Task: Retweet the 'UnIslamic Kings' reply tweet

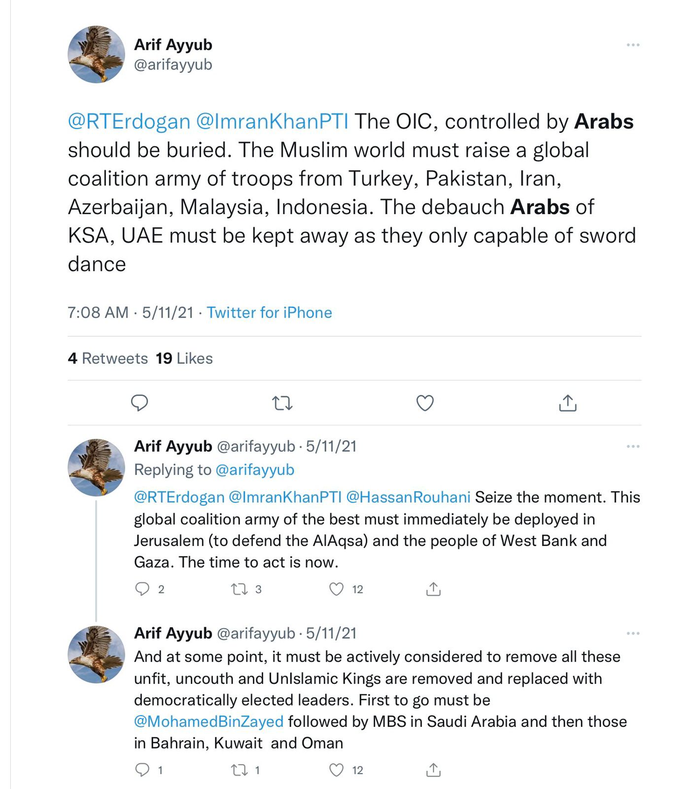Action: (240, 770)
